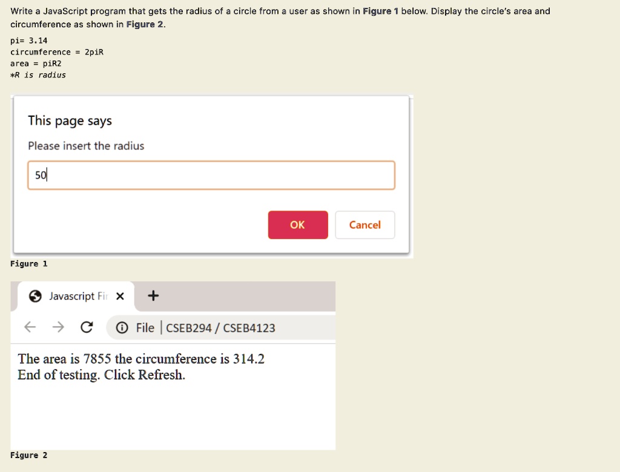Click the back navigation arrow

[29, 327]
